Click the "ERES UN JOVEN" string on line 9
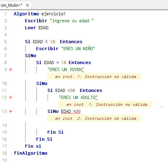This screenshot has width=168, height=162. [x=66, y=70]
